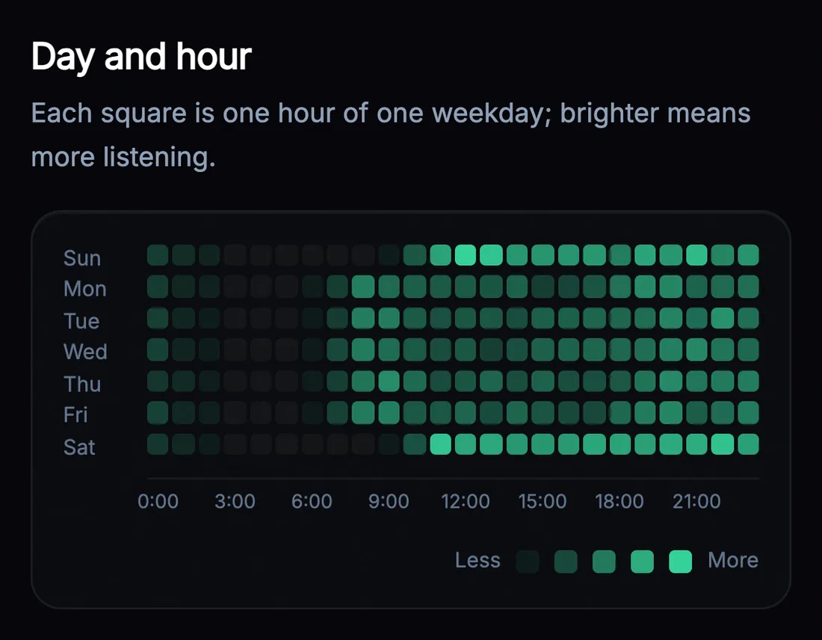Select the Monday 0:00 heatmap square
The image size is (822, 640).
(158, 287)
